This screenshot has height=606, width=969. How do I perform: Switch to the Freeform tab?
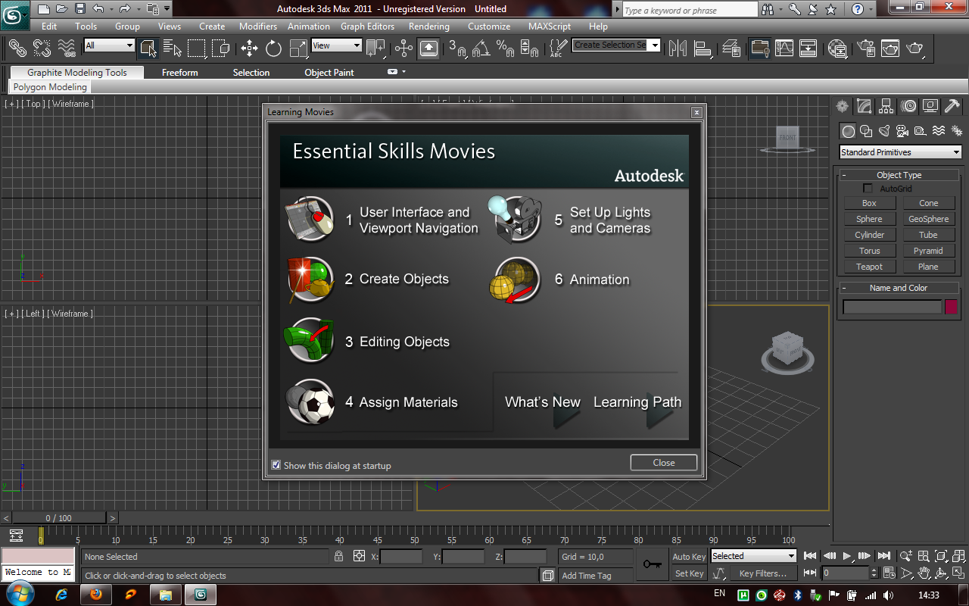180,73
